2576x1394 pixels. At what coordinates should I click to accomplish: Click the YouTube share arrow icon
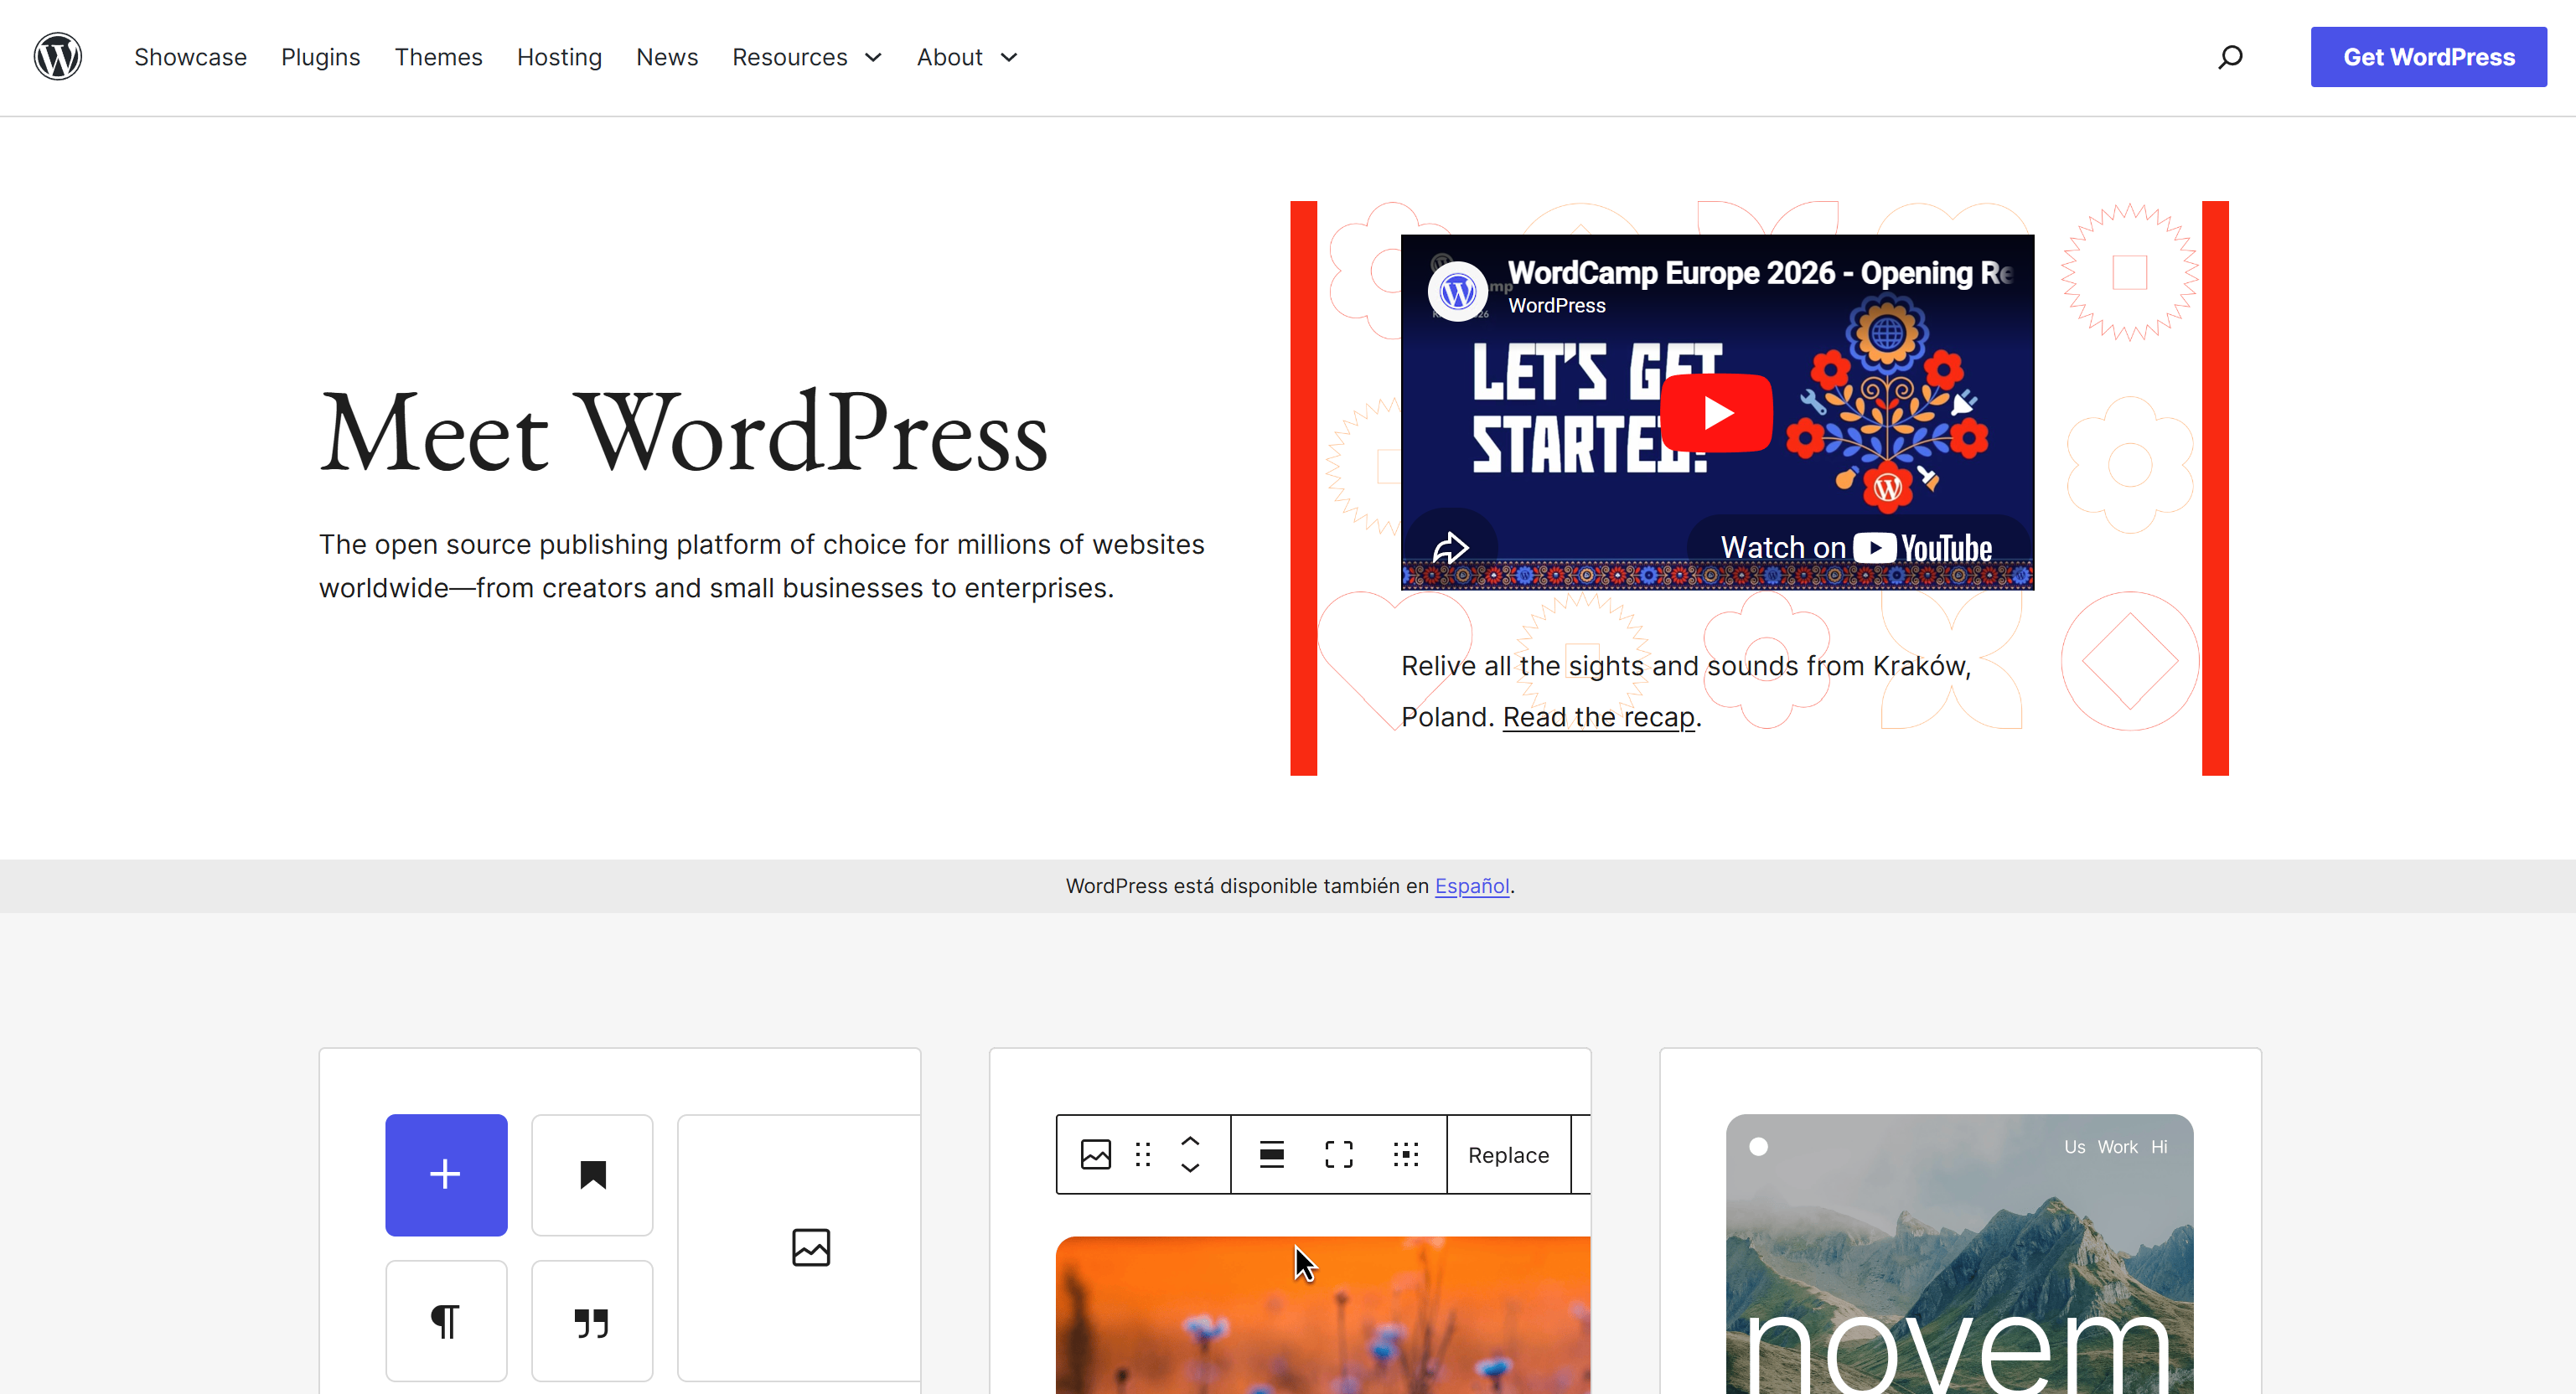click(1450, 547)
